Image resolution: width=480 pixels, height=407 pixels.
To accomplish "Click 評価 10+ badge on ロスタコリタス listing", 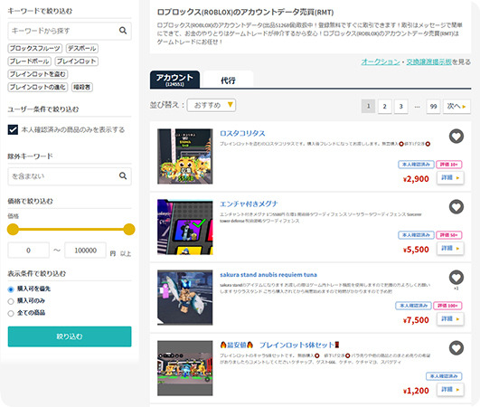I will [x=448, y=165].
